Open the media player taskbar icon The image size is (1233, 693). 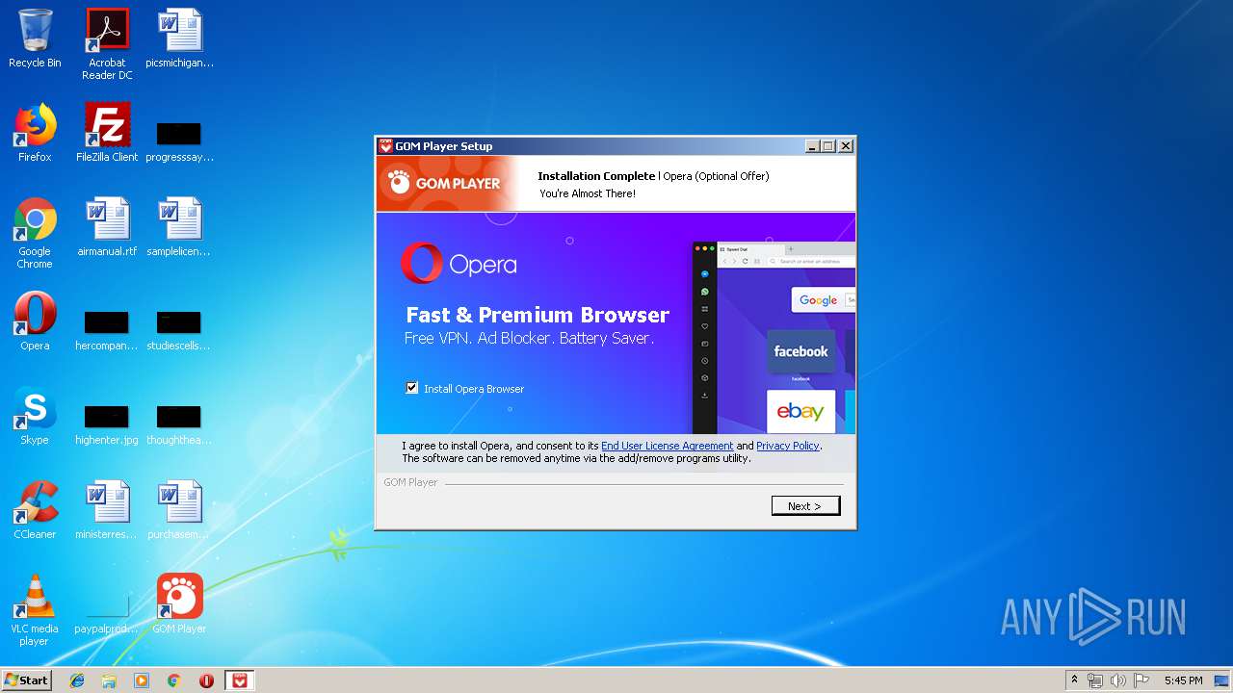coord(142,680)
